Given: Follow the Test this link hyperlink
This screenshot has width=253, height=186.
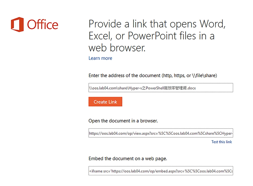Looking at the screenshot, I should point(222,142).
